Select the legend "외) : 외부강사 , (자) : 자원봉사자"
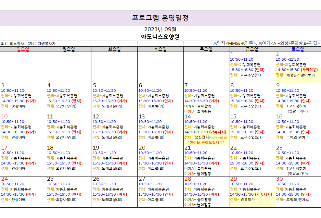The image size is (321, 218). (28, 43)
